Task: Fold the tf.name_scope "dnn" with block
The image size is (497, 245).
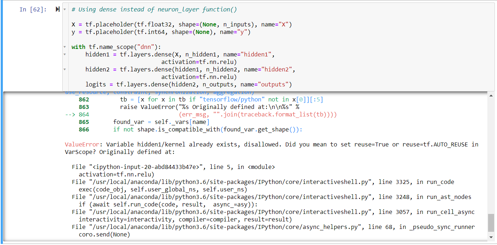Action: pyautogui.click(x=65, y=47)
